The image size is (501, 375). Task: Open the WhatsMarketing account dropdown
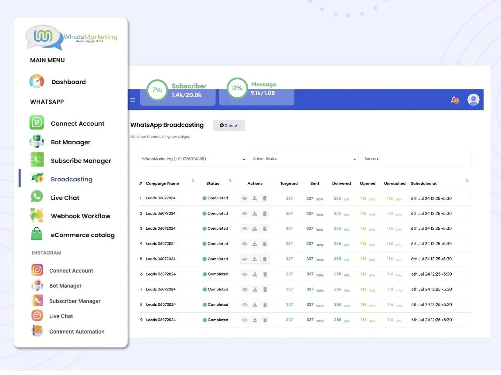pos(192,159)
